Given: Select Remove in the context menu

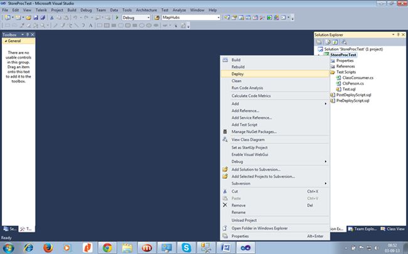Looking at the screenshot, I should (x=275, y=205).
